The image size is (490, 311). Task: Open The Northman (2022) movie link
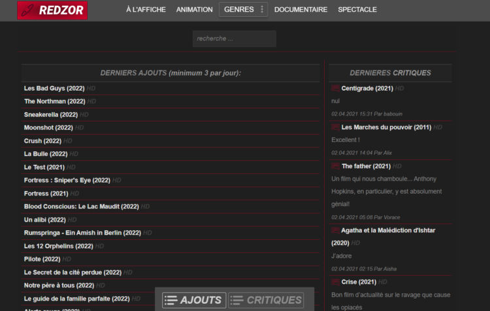55,101
